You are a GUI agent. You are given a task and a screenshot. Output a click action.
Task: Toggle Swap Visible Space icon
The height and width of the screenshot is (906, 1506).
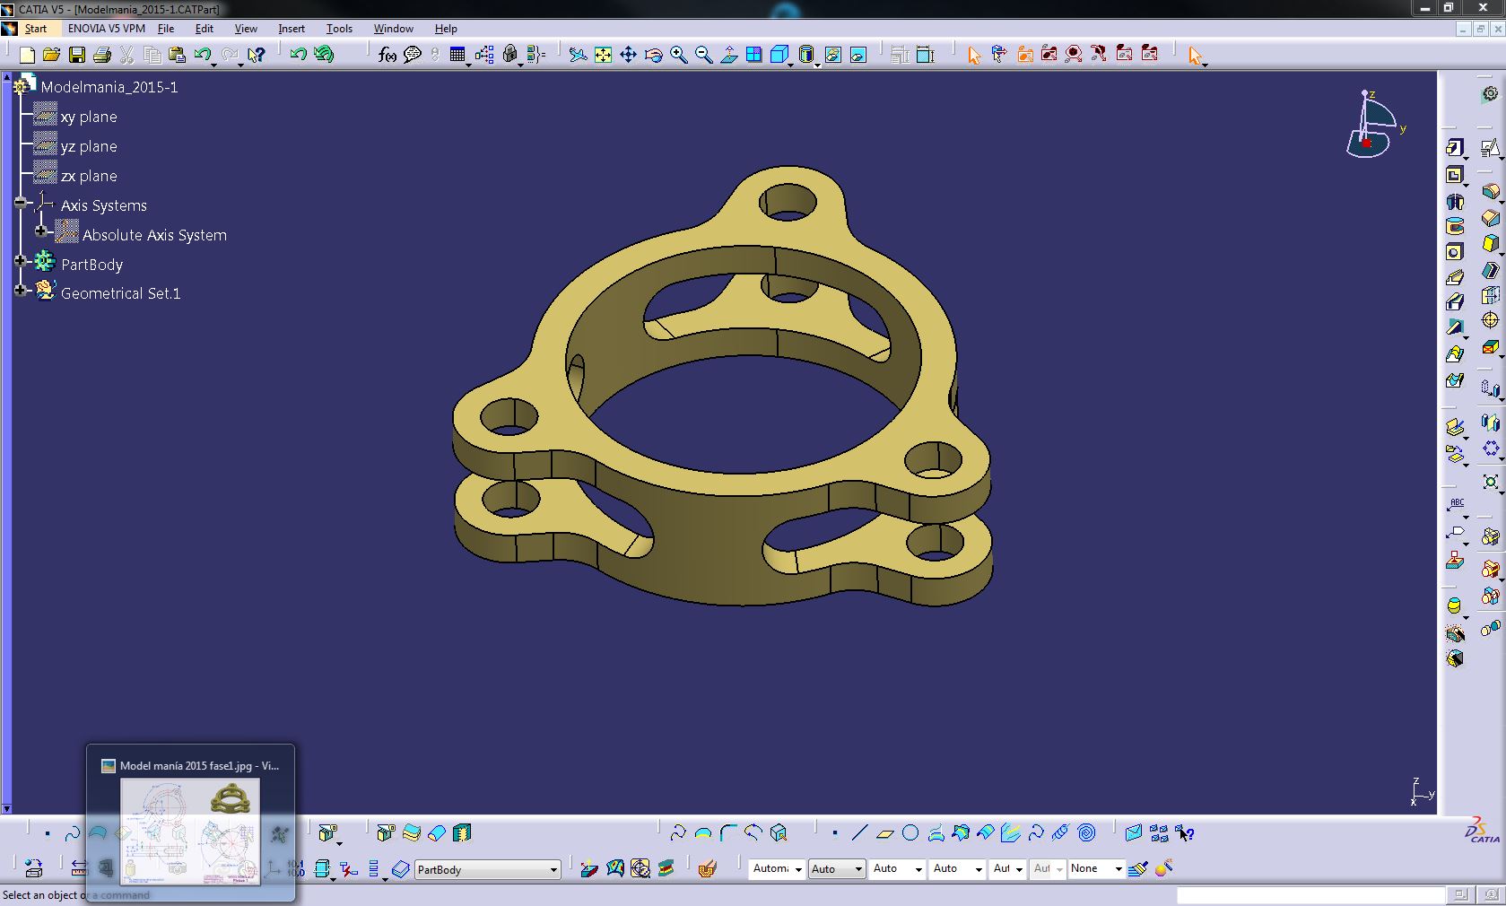click(x=858, y=56)
